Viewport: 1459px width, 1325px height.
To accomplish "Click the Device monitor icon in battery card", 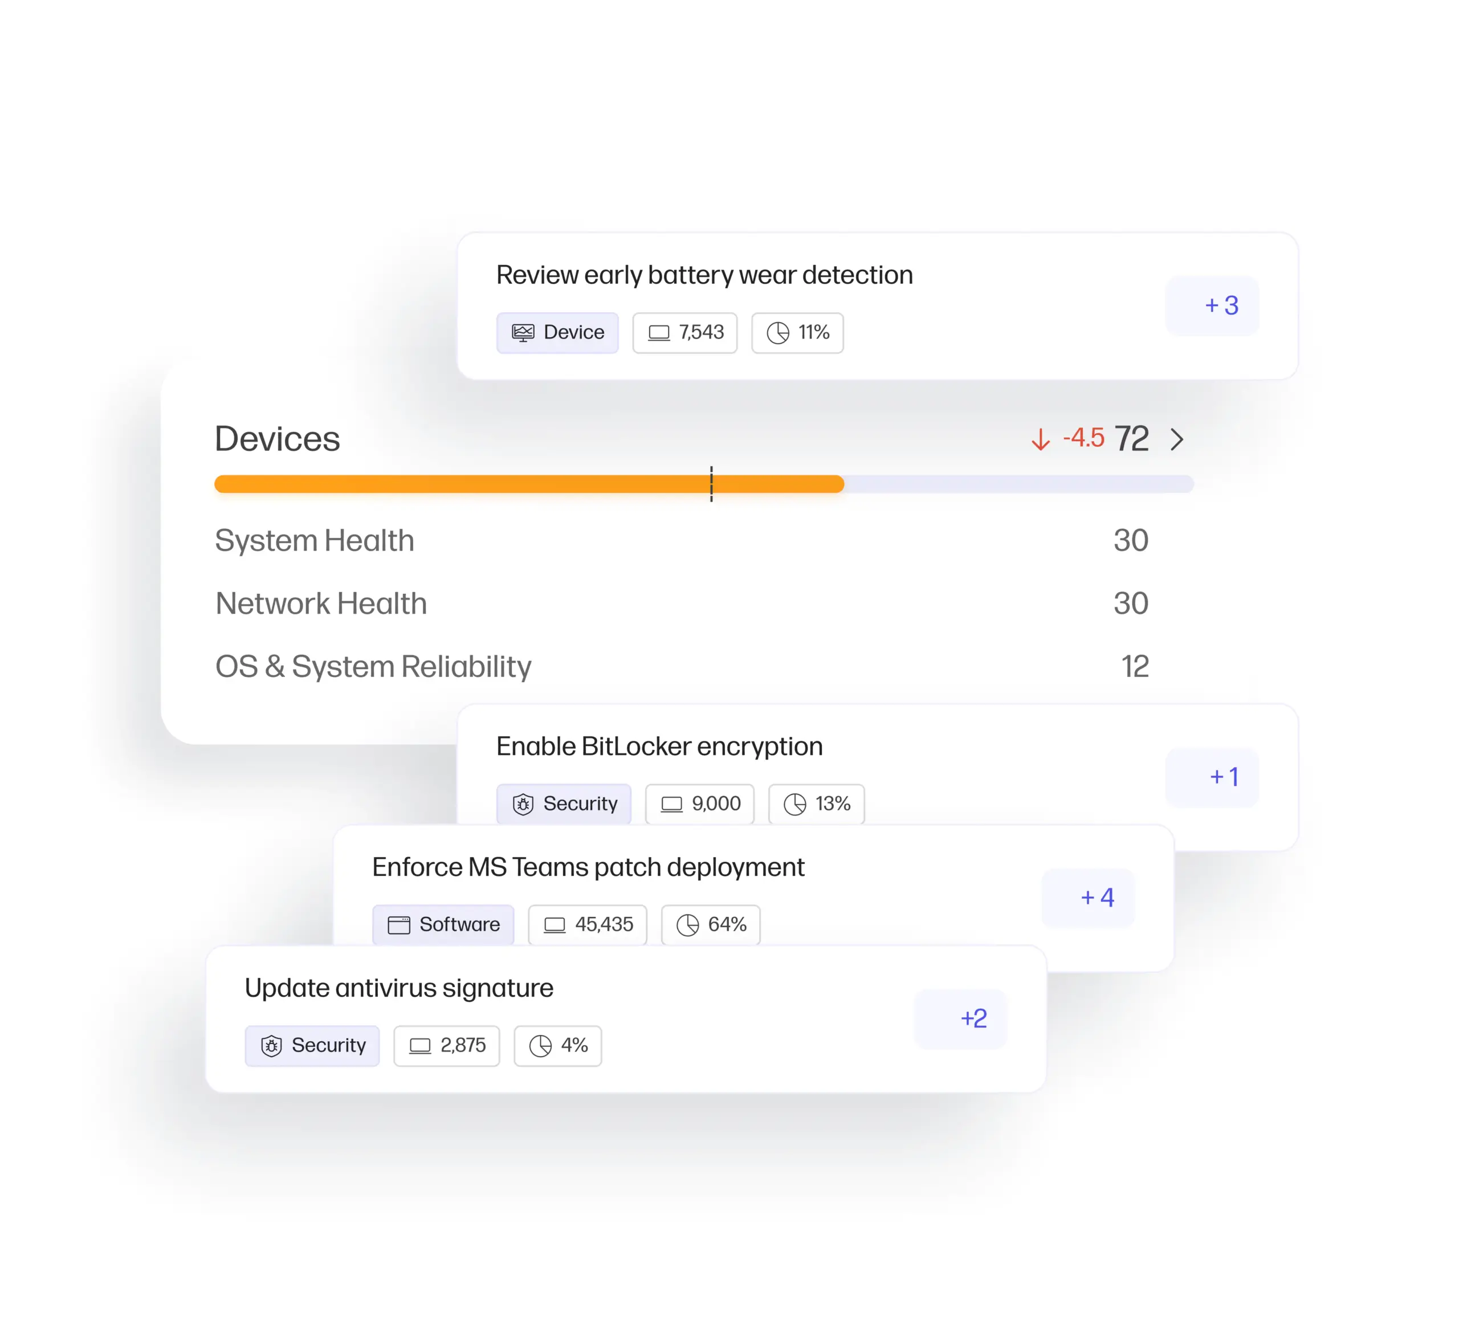I will click(523, 333).
